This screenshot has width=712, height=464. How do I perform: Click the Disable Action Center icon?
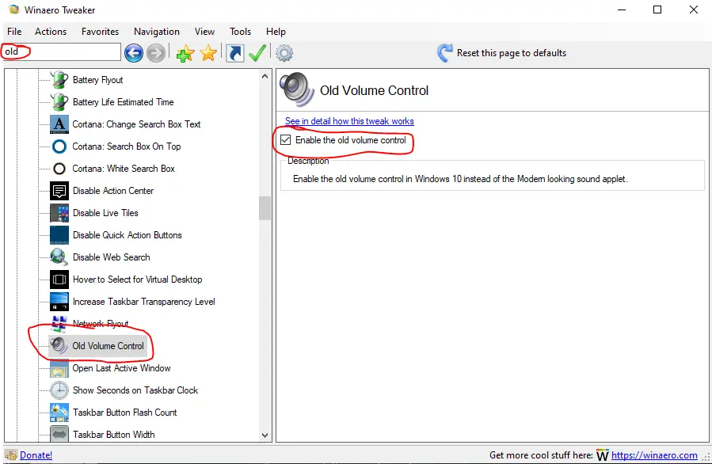click(x=59, y=191)
